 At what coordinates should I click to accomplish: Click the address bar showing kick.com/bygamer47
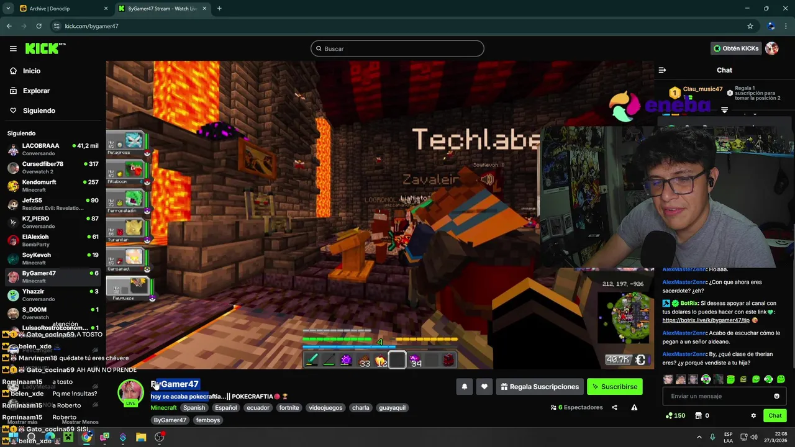(397, 26)
